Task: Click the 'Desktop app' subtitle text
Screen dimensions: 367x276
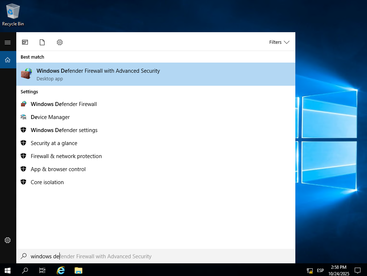Action: point(50,79)
